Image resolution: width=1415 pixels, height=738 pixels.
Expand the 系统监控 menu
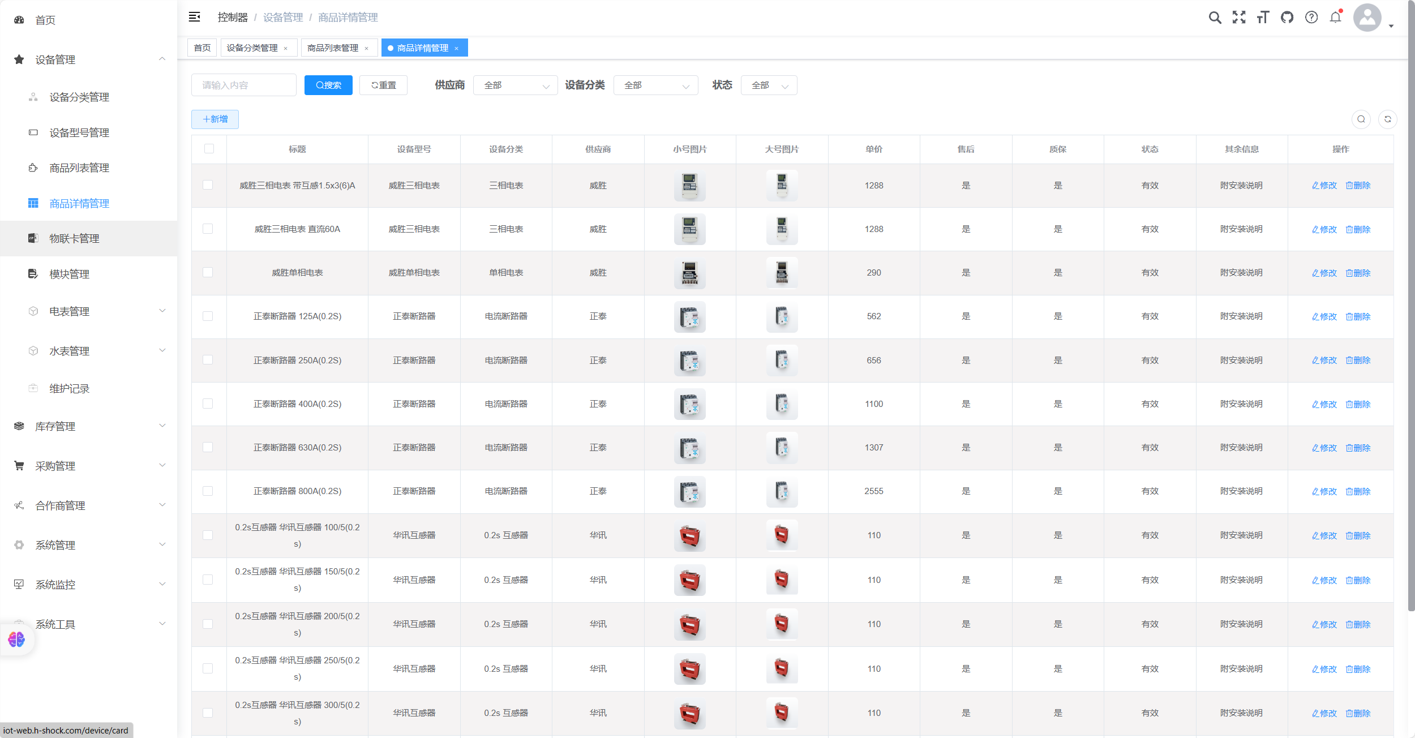(89, 585)
